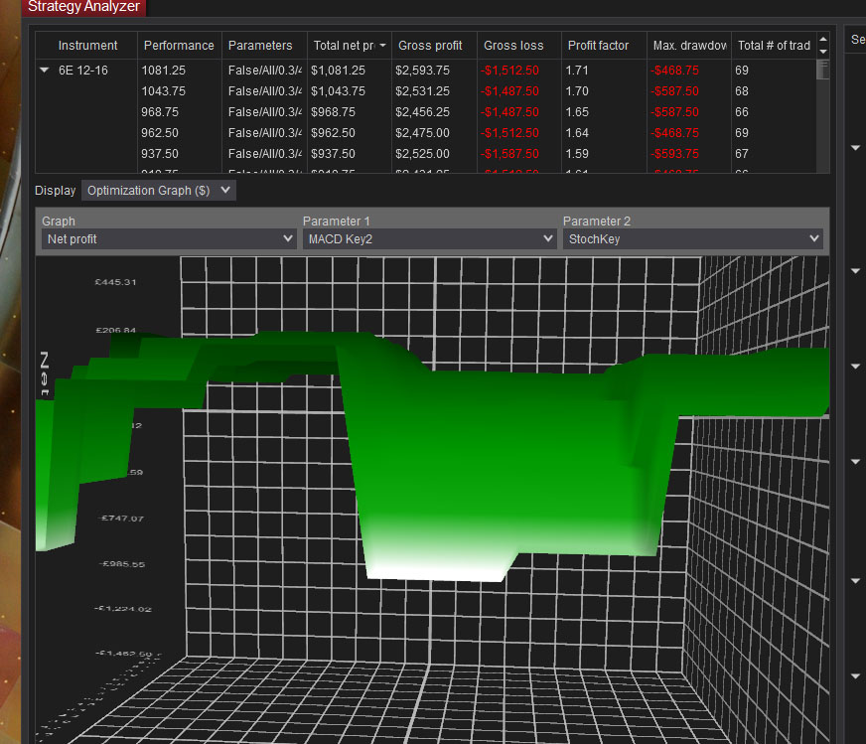The image size is (866, 744).
Task: Click total net profit cell $937.50
Action: 333,154
